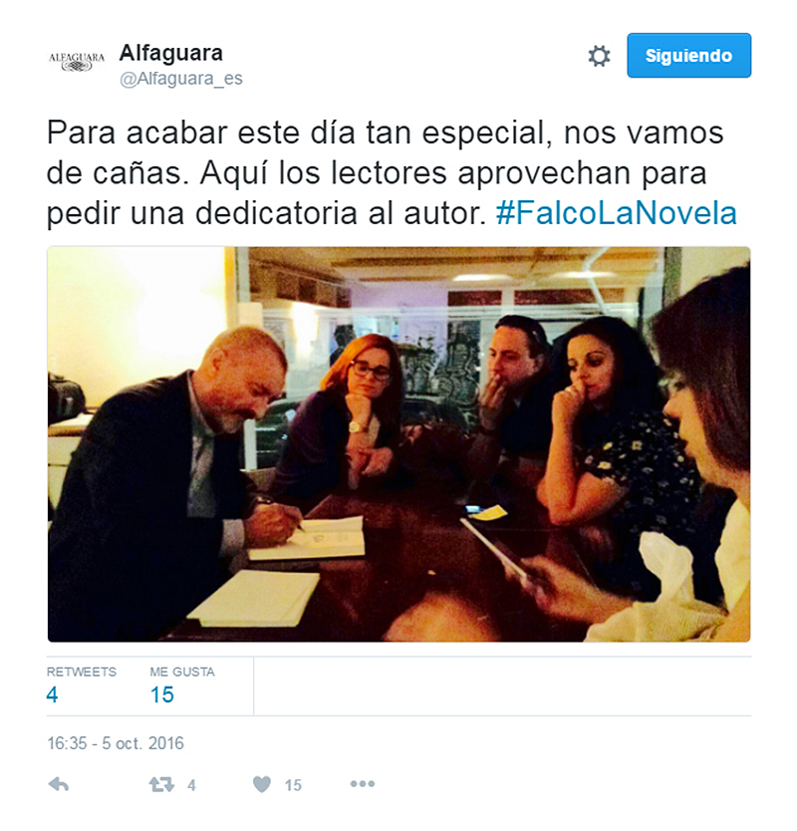Like the tweet with the heart icon
This screenshot has height=831, width=797.
coord(262,784)
